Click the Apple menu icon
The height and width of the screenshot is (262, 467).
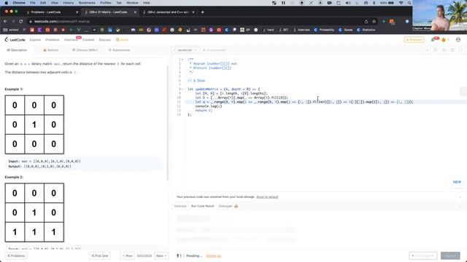[6, 3]
